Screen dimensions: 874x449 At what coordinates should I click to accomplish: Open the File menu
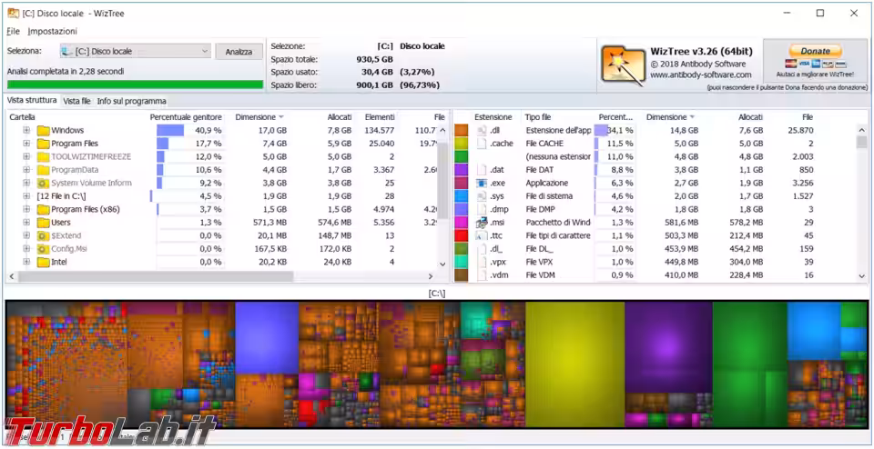[x=14, y=31]
